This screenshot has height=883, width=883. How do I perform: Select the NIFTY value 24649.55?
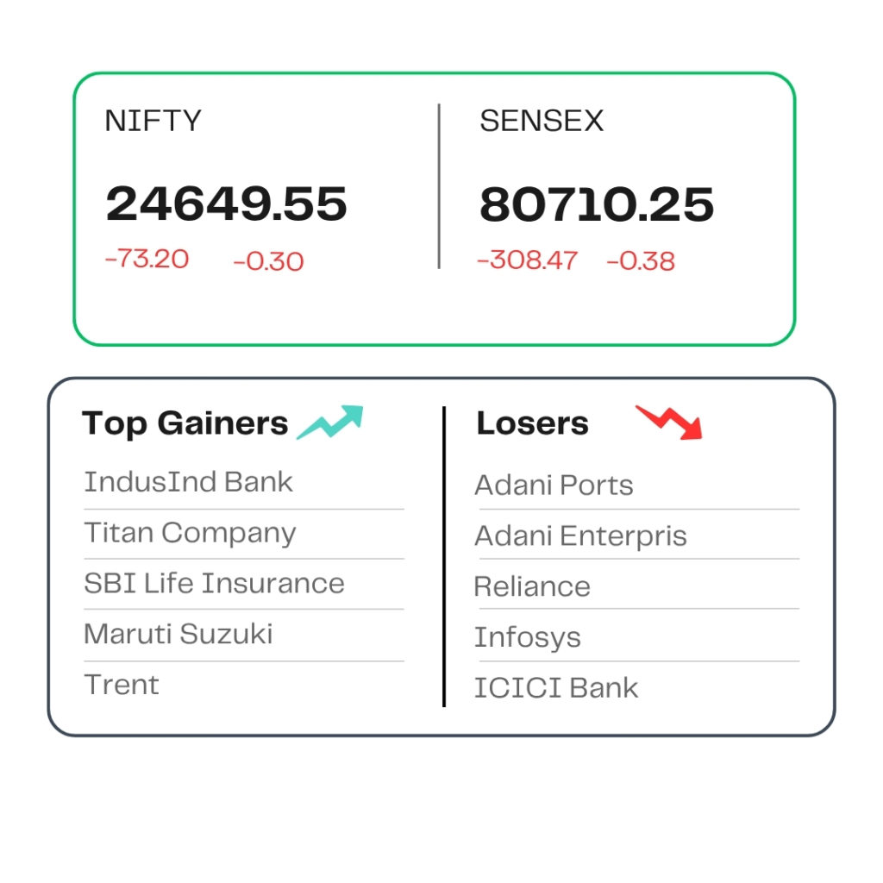(227, 204)
